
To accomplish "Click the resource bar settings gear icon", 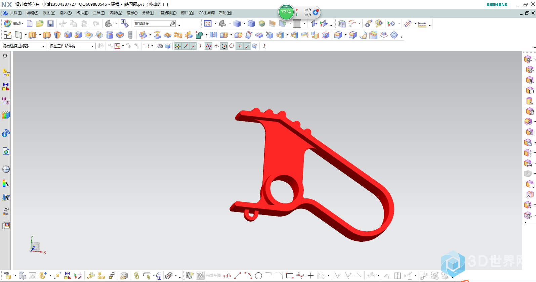I will coord(5,56).
